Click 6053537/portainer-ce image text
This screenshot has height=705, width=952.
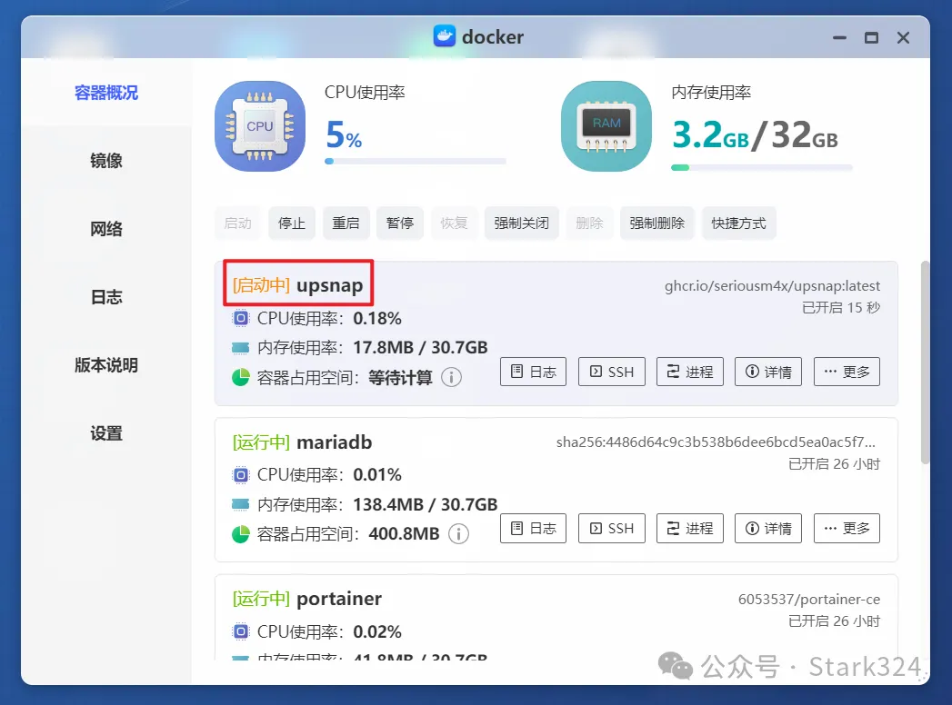click(808, 600)
